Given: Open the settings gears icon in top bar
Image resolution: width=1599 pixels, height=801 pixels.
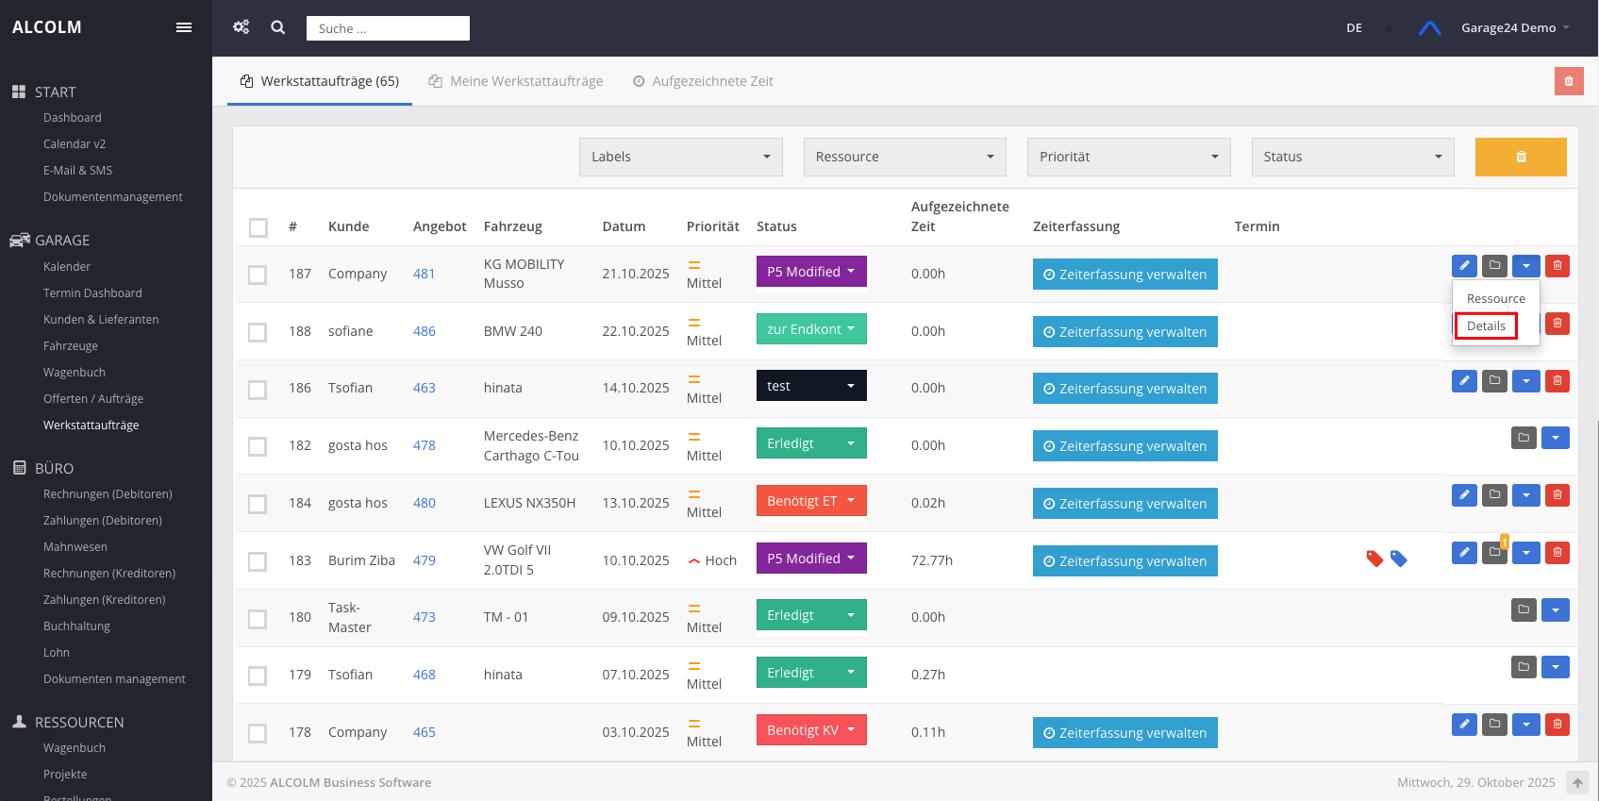Looking at the screenshot, I should (242, 27).
